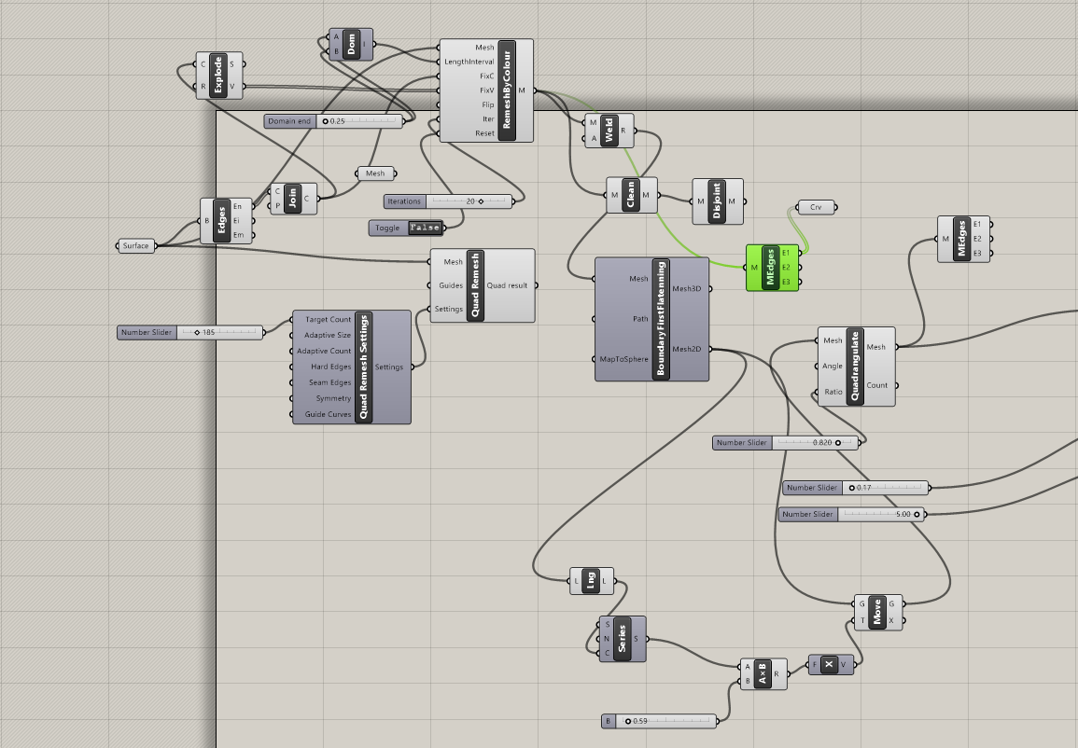Click the Crv parameter container
The image size is (1078, 748).
pos(816,207)
